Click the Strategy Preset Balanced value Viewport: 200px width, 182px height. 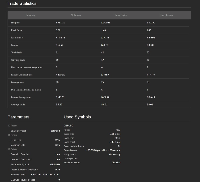coord(55,131)
